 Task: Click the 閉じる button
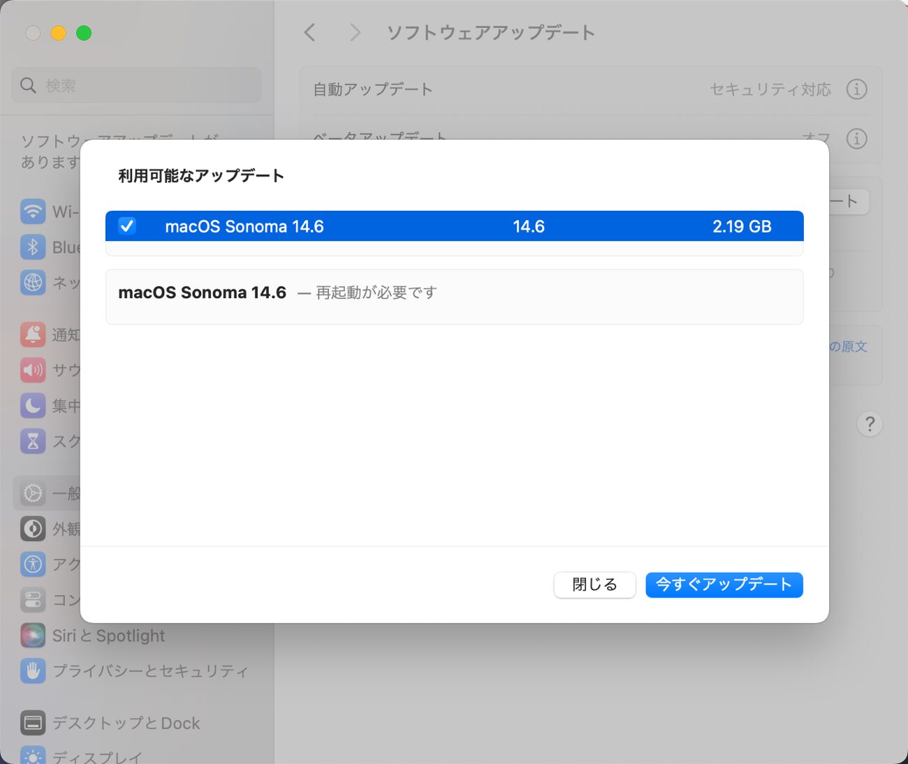pyautogui.click(x=594, y=585)
